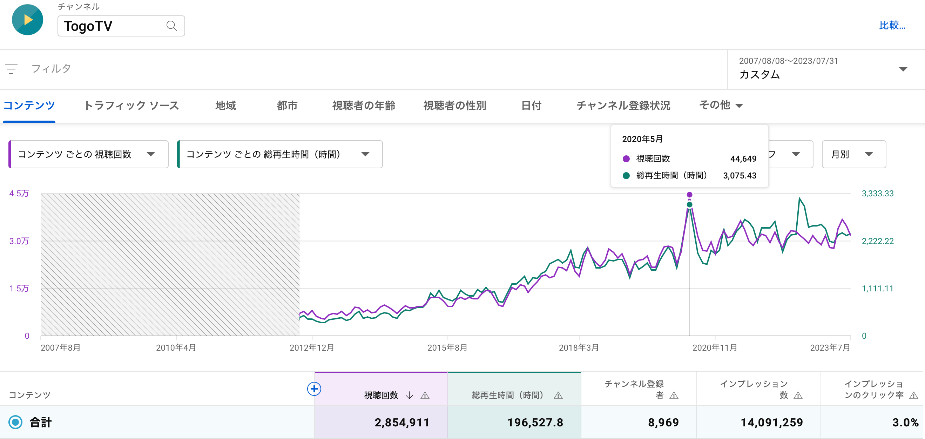
Task: Click warning triangle beside 視聴回数 header
Action: pos(425,396)
